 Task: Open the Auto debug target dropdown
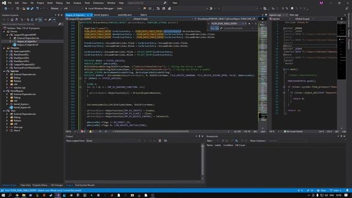click(128, 8)
